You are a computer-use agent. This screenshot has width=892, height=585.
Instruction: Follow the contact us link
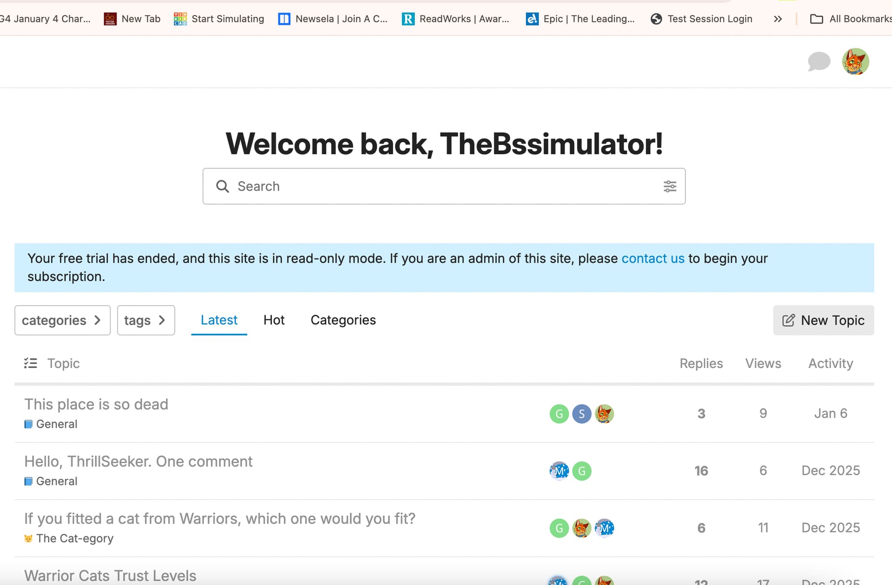tap(653, 258)
